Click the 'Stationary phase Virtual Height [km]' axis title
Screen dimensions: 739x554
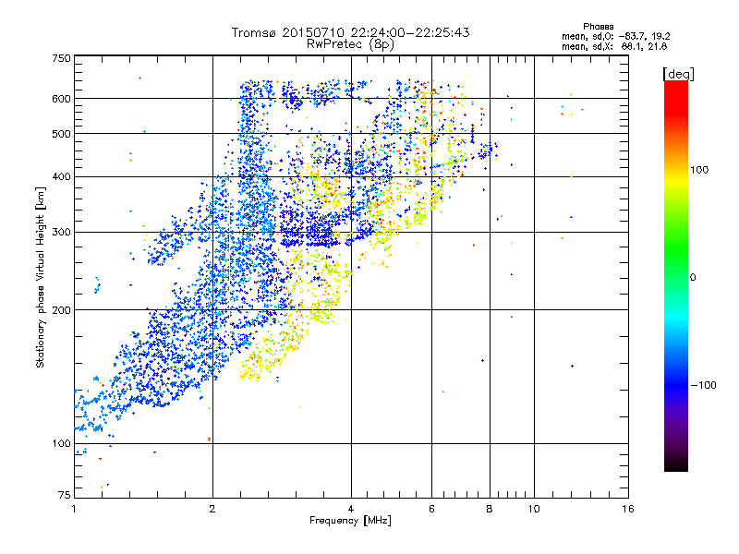(40, 278)
